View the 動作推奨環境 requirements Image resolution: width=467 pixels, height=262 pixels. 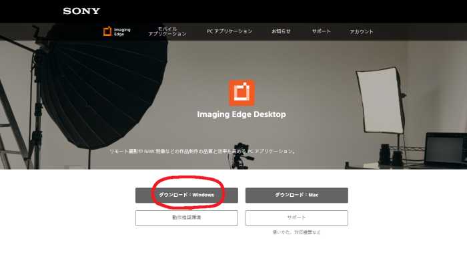pyautogui.click(x=187, y=218)
